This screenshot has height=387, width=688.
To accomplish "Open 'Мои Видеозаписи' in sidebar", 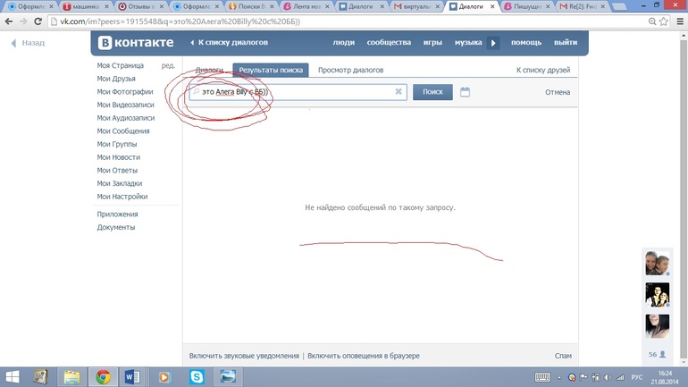I will tap(125, 105).
